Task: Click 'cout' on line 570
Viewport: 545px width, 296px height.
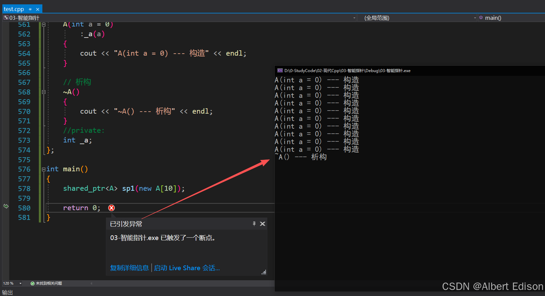Action: pos(88,111)
